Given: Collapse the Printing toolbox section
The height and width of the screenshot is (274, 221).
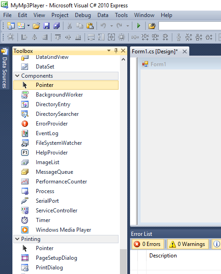Looking at the screenshot, I should (x=17, y=239).
